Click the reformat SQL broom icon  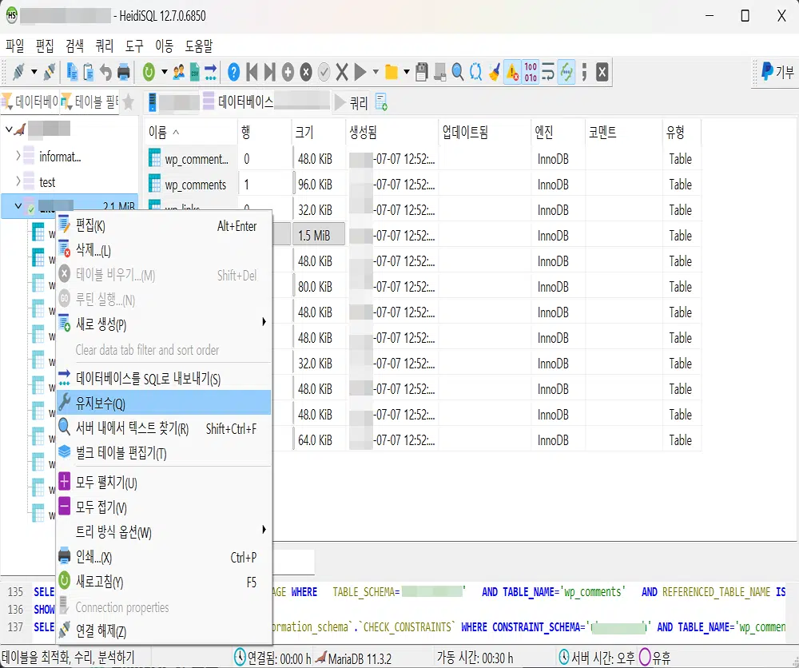pos(494,72)
